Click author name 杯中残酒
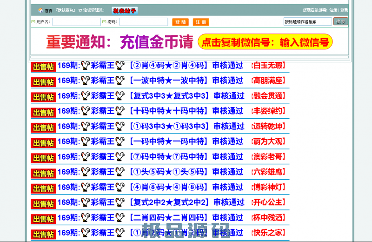This screenshot has width=372, height=242. pos(268,217)
